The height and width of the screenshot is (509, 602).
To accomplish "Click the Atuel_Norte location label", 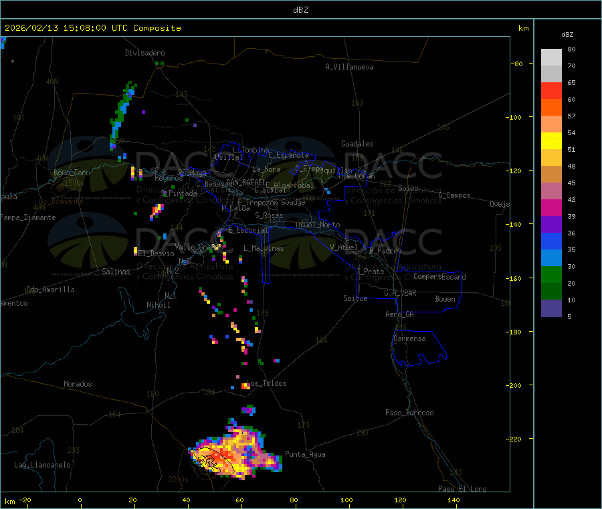I will [318, 225].
